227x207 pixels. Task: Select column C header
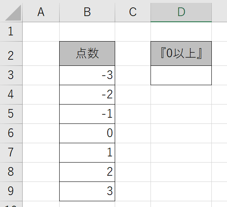pos(133,12)
